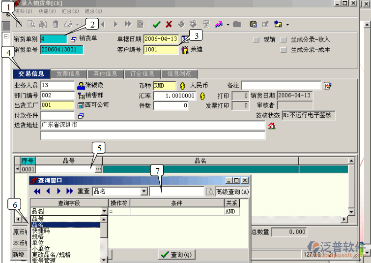Expand 重查 品名 combo box dropdown
The height and width of the screenshot is (263, 371).
click(x=144, y=192)
